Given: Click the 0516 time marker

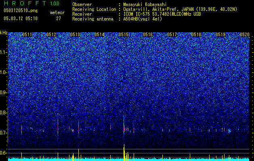Looking at the screenshot, I should click(148, 35).
